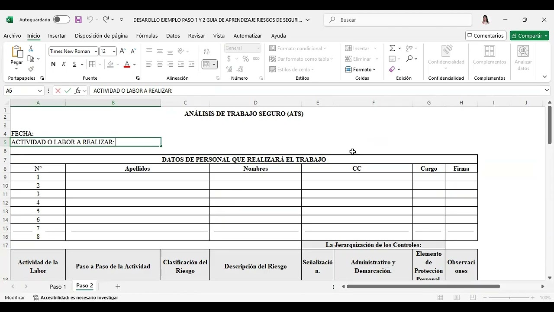Click the Enter checkmark icon
Image resolution: width=554 pixels, height=312 pixels.
[x=68, y=91]
